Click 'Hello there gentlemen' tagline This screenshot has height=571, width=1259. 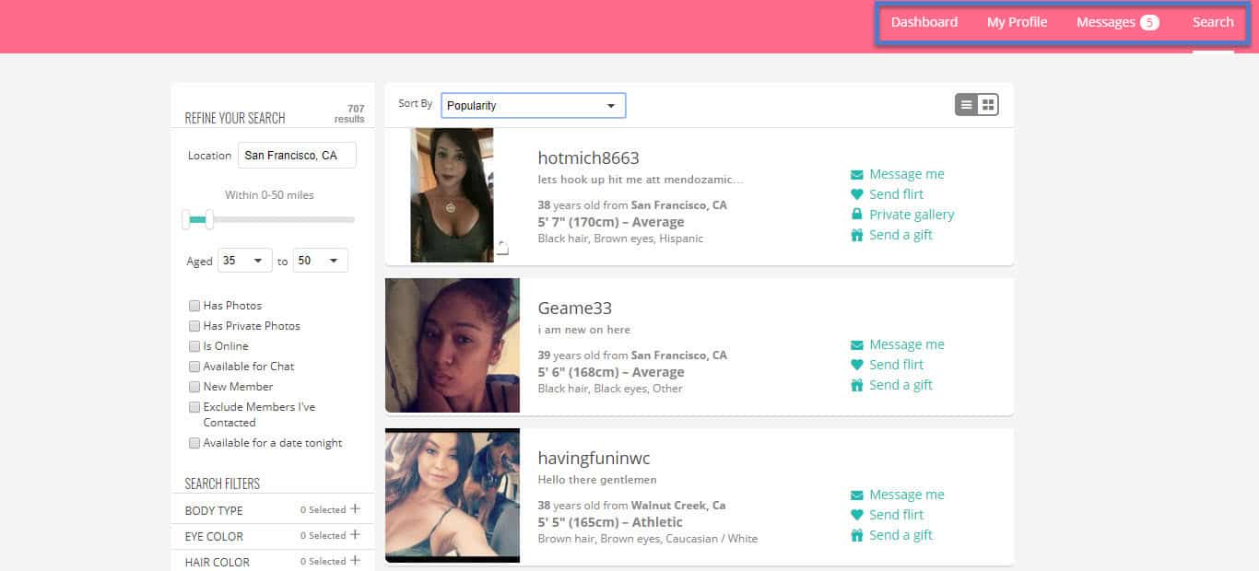597,480
